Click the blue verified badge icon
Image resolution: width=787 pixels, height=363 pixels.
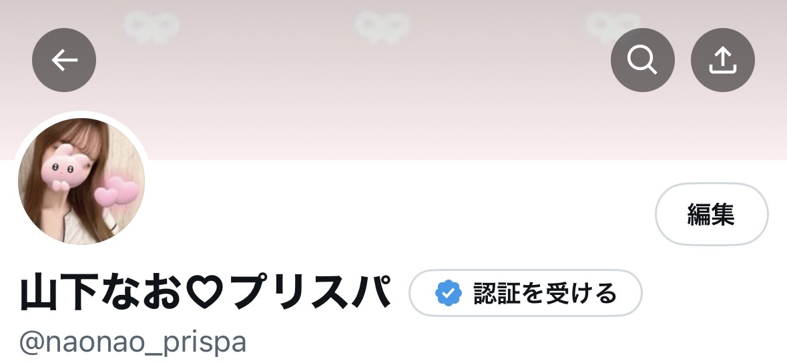(x=449, y=293)
